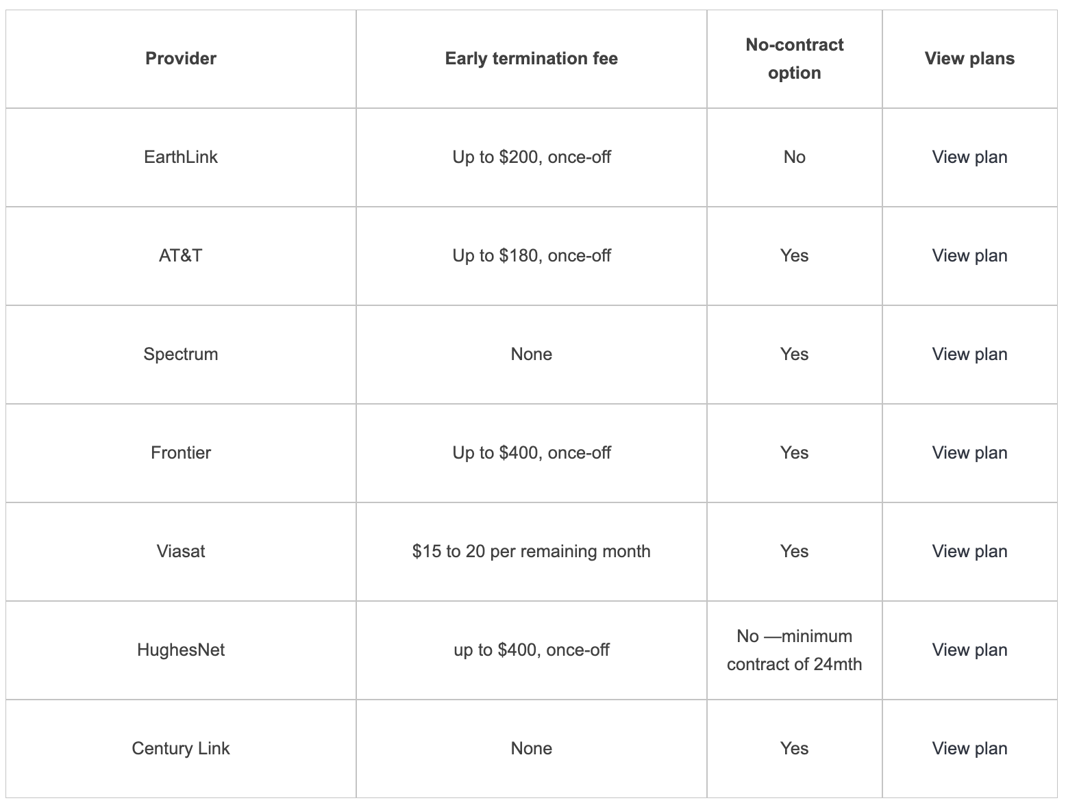This screenshot has width=1066, height=805.
Task: Open View plan link for Frontier
Action: pyautogui.click(x=969, y=453)
